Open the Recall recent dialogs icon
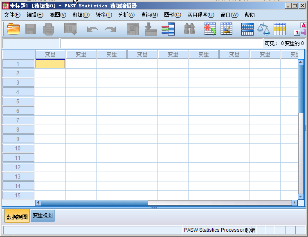Screen dimensions: 308x237 [x=70, y=29]
